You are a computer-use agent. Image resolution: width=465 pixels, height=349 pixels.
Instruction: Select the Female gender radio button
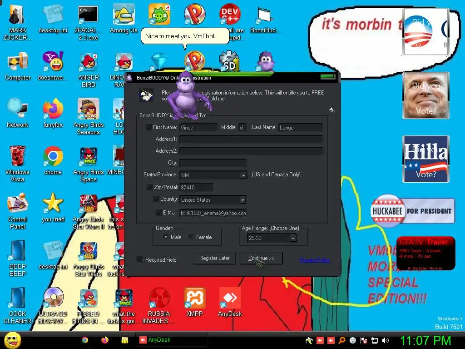(191, 237)
